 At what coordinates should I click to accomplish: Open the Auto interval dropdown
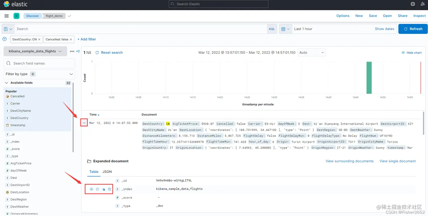pyautogui.click(x=312, y=53)
